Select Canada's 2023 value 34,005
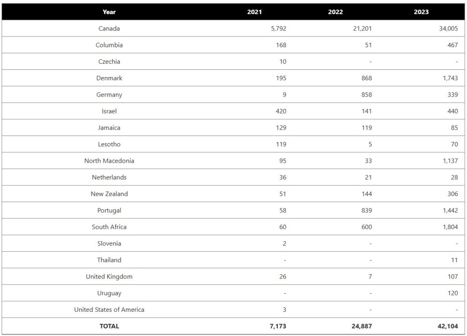This screenshot has width=467, height=336. [x=447, y=28]
